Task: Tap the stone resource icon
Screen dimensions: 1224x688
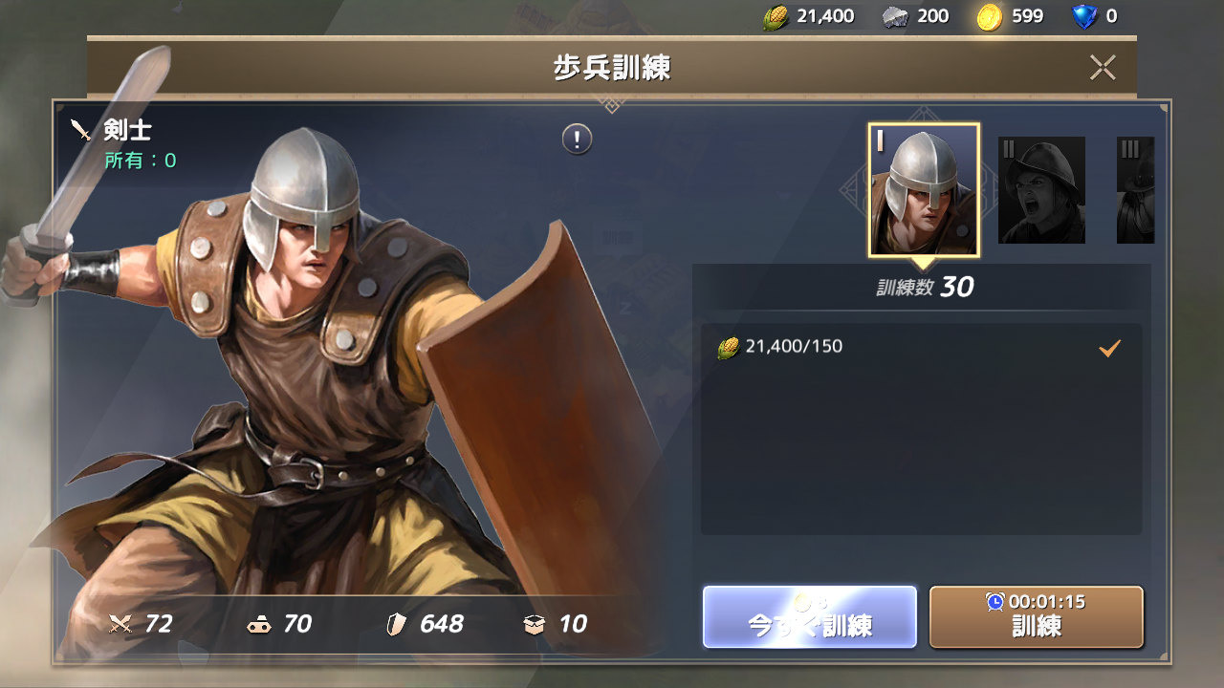Action: (x=895, y=16)
